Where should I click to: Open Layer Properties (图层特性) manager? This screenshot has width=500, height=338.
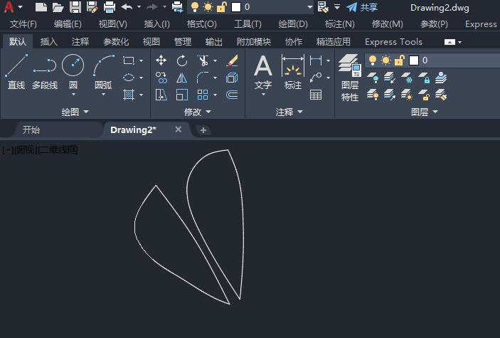point(350,78)
